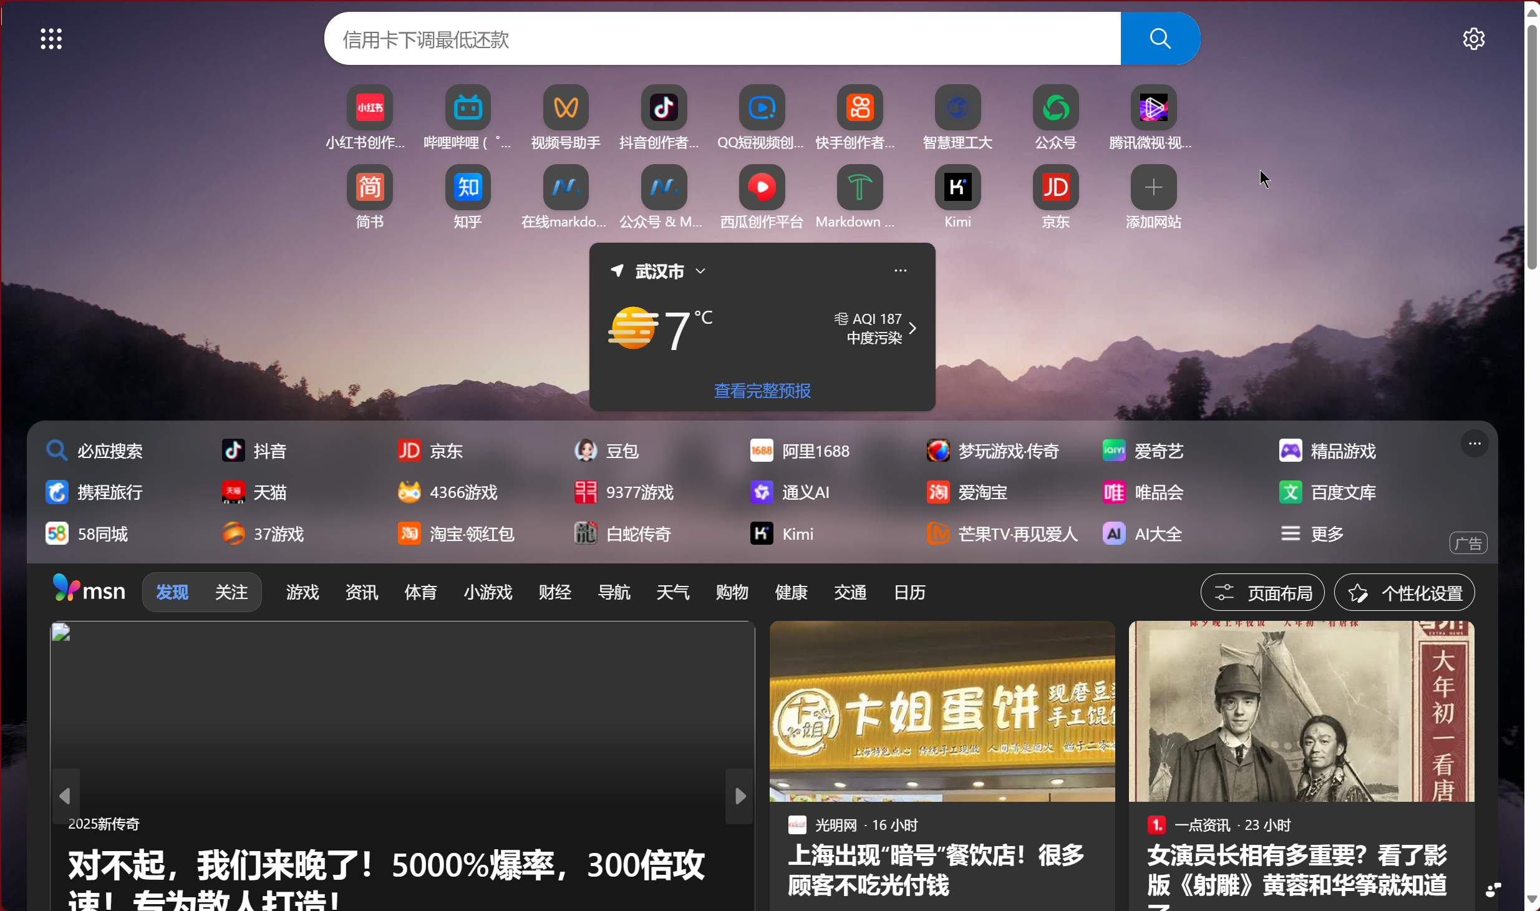The image size is (1540, 911).
Task: Open the 在线markdo... shortcut icon
Action: click(566, 187)
